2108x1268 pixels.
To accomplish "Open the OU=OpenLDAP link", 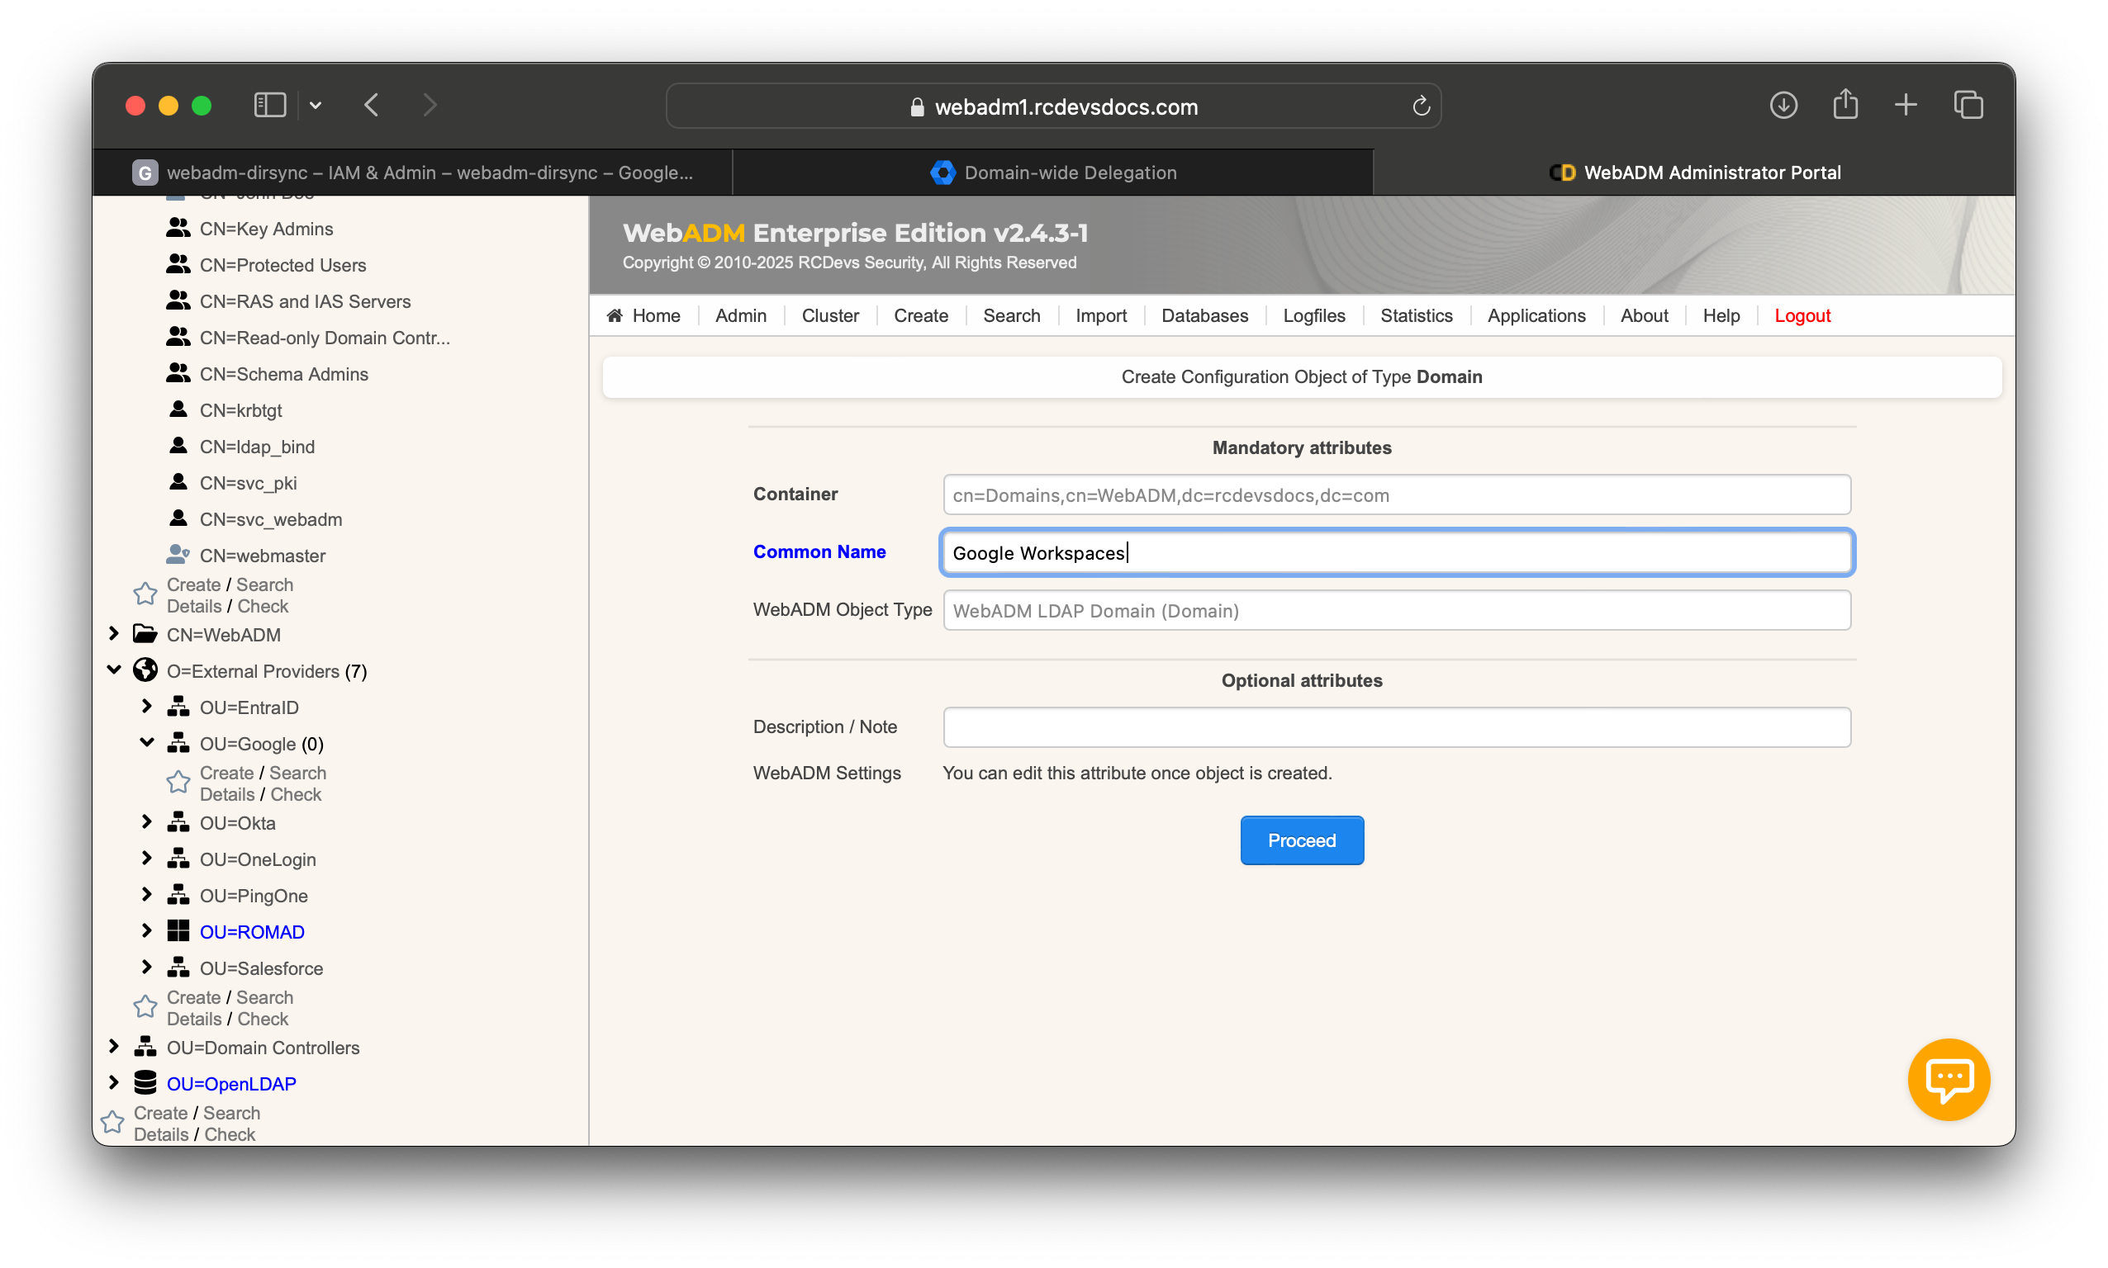I will (230, 1083).
